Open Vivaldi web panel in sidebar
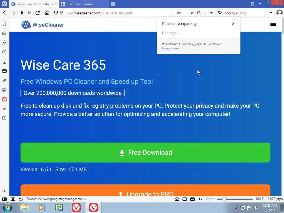The image size is (284, 213). click(4, 99)
